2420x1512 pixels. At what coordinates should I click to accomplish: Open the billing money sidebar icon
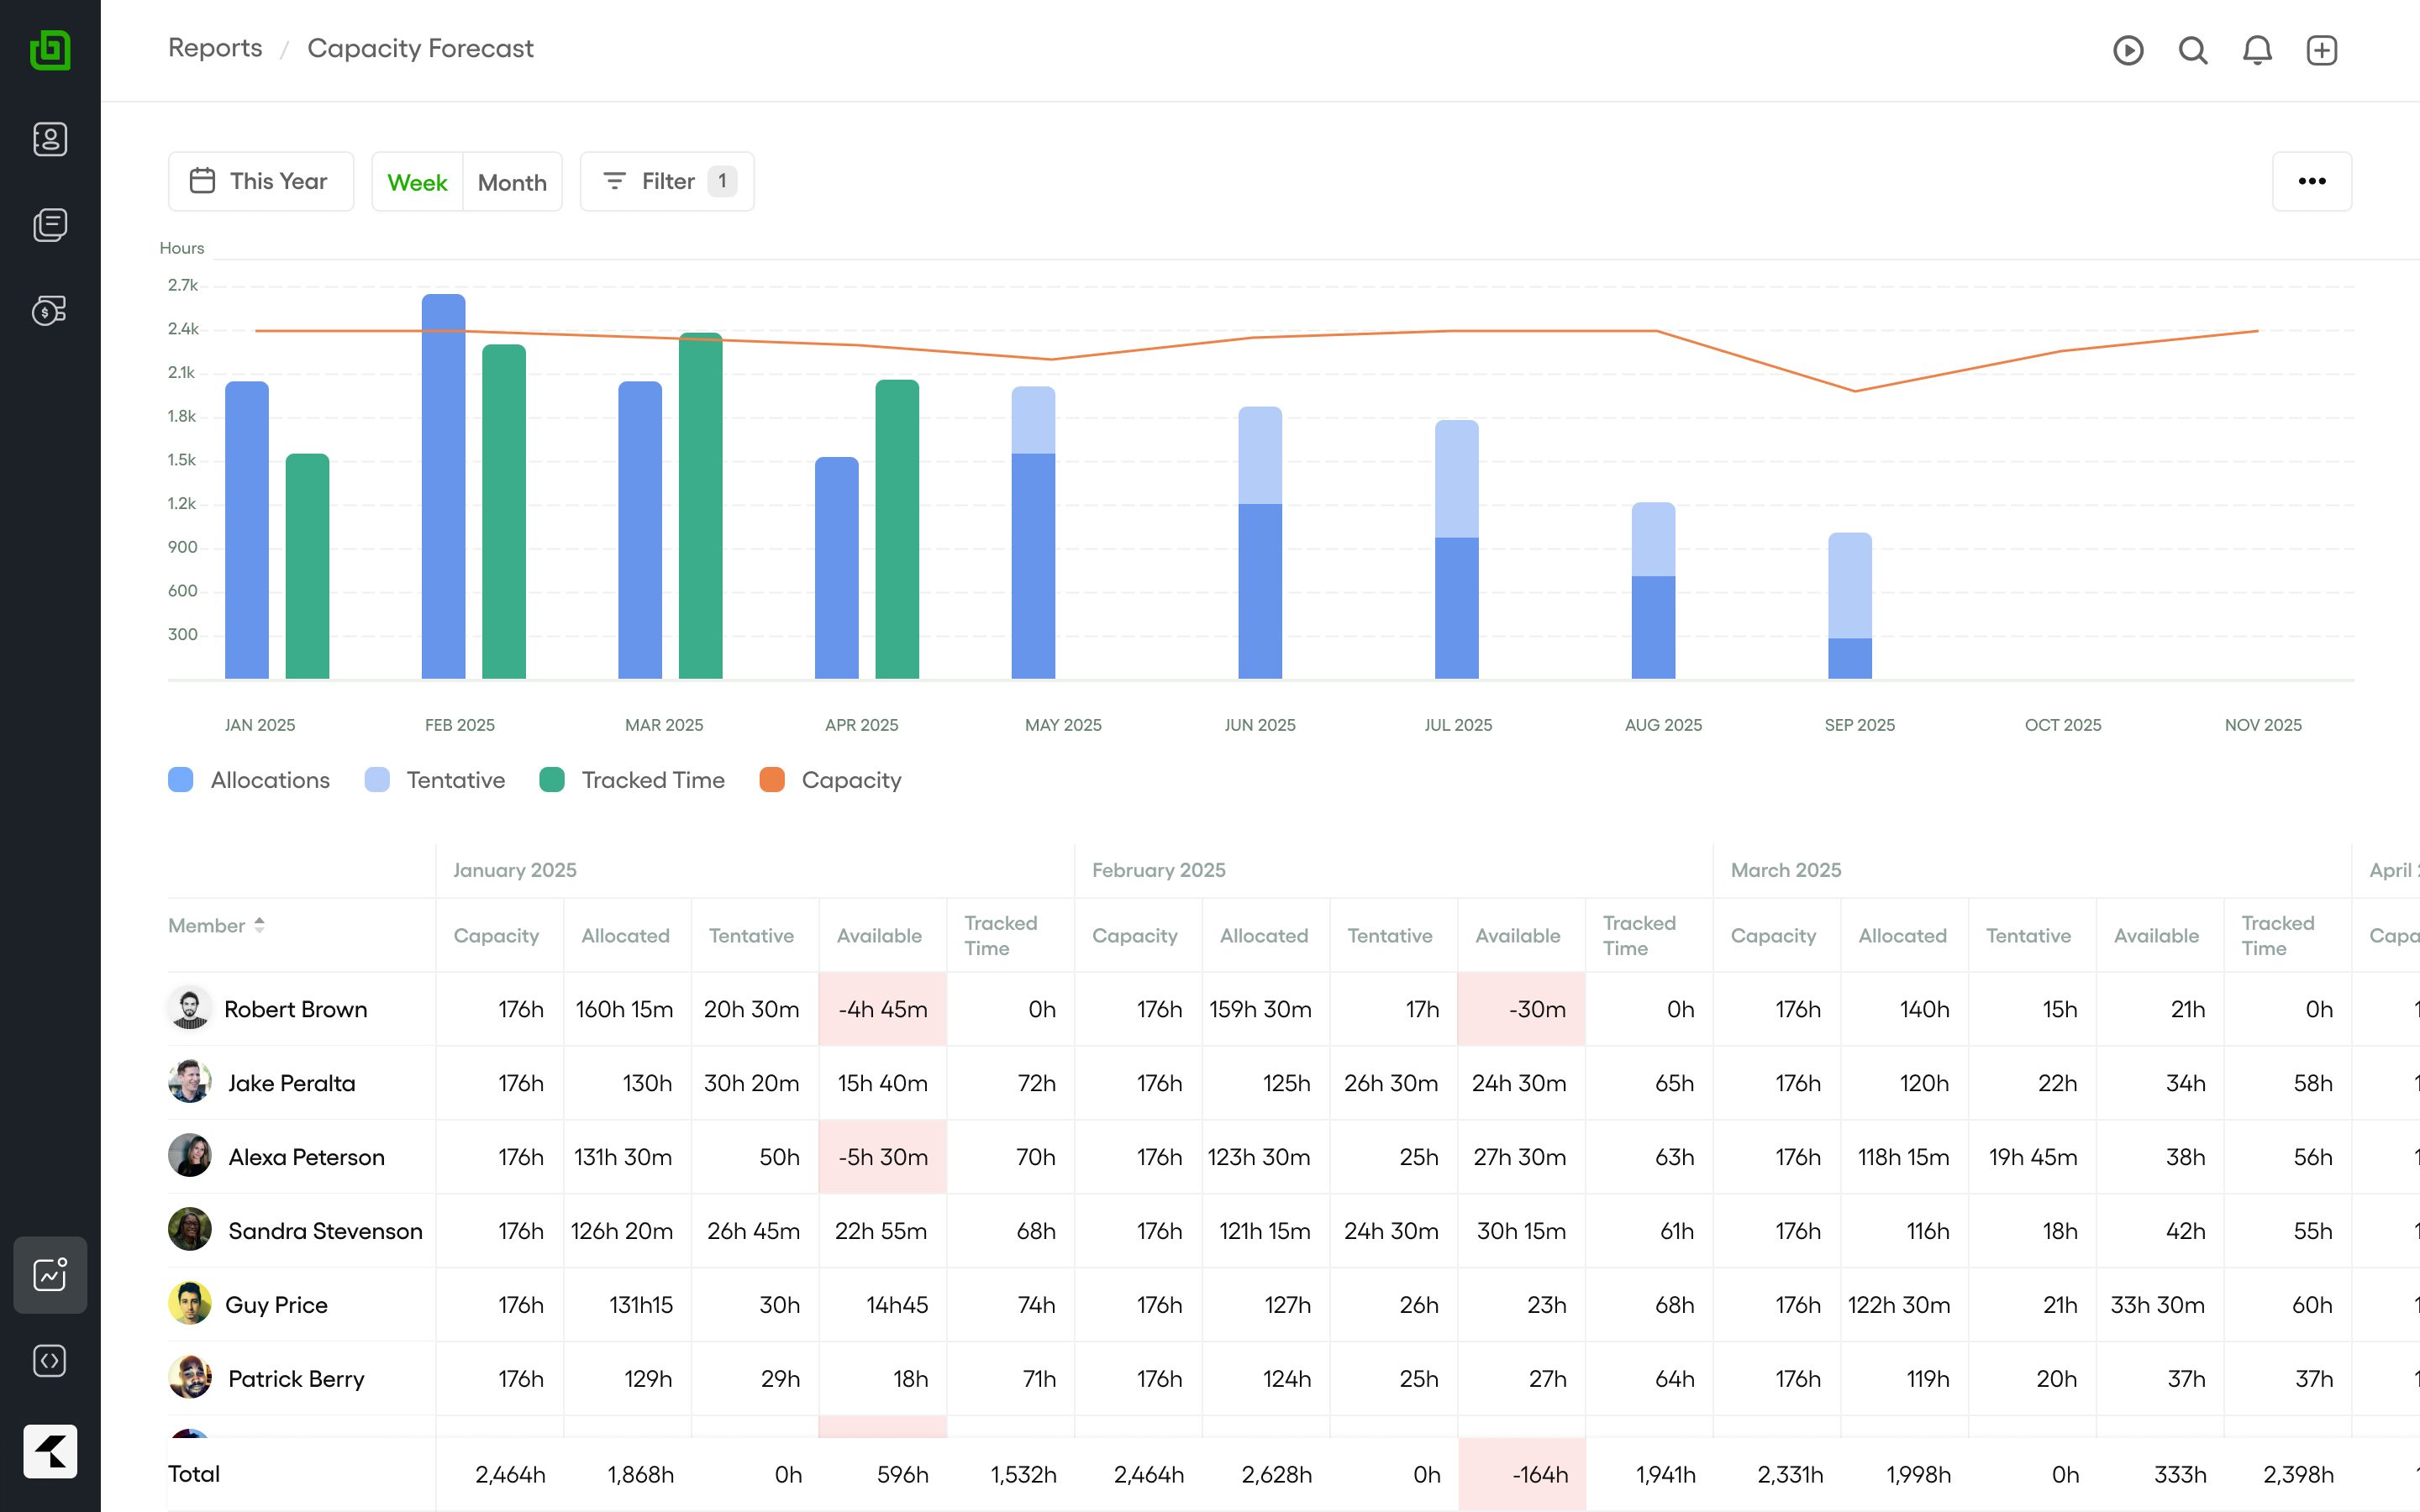pyautogui.click(x=50, y=311)
